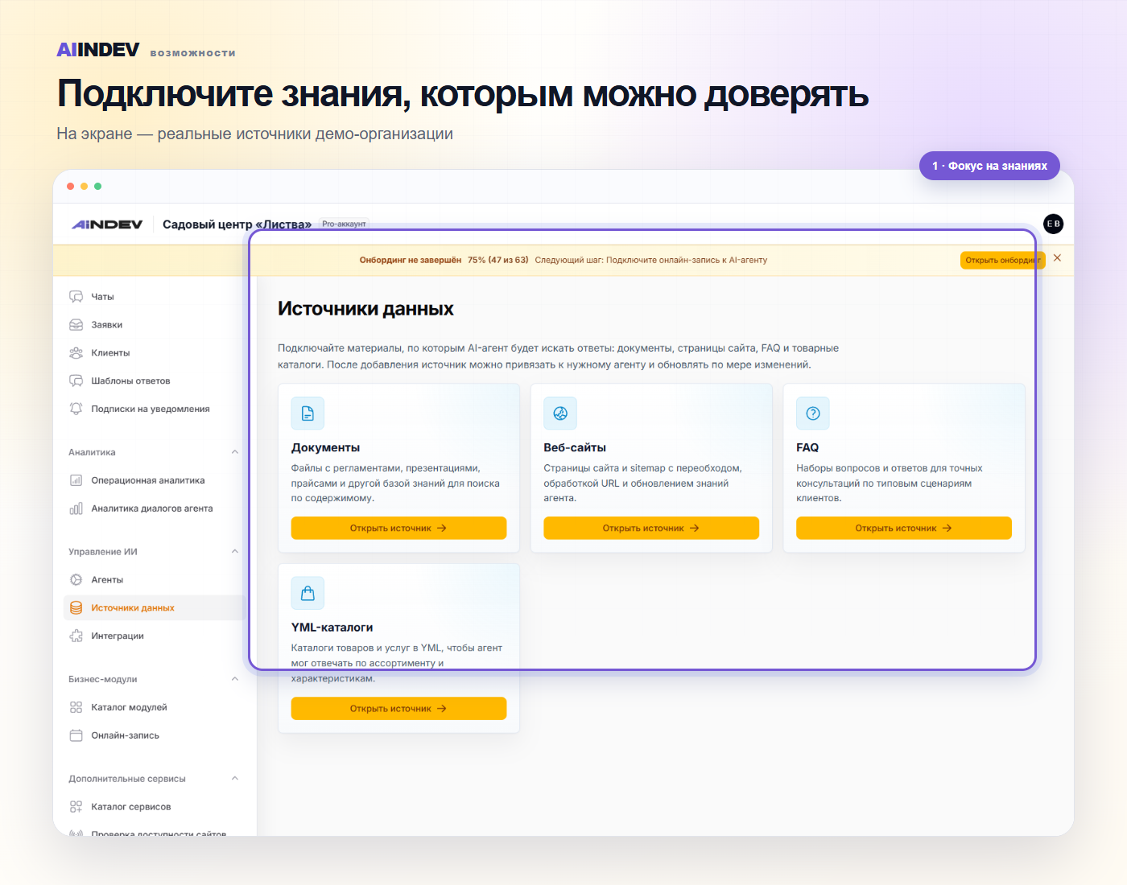Click the Источники данных database icon
Screen dimensions: 1127x885
[76, 608]
